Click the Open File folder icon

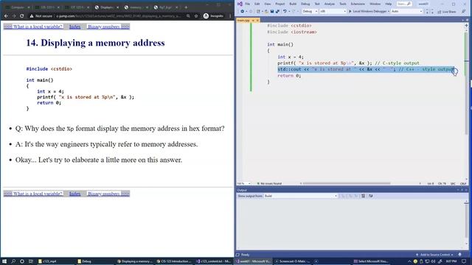click(x=266, y=12)
